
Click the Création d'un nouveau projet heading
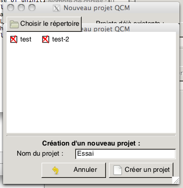(x=91, y=144)
